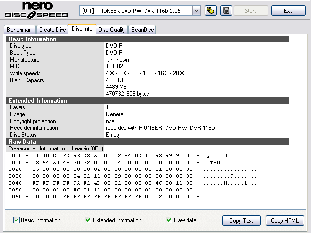
Task: Disable the Raw data checkbox
Action: [x=169, y=220]
